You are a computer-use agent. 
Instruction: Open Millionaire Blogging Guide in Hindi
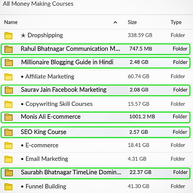point(67,62)
